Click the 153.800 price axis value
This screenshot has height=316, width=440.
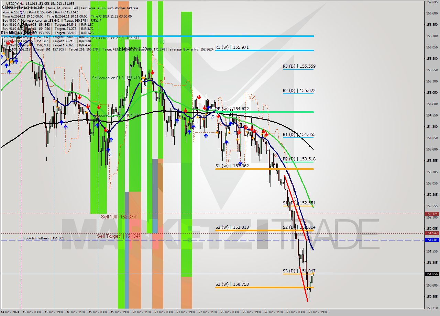432,149
